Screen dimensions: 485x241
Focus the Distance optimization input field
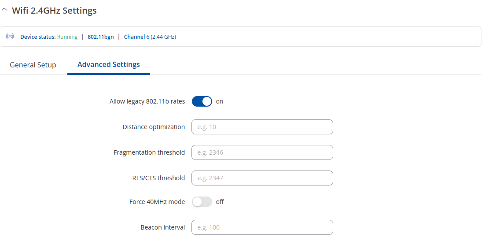pos(262,127)
